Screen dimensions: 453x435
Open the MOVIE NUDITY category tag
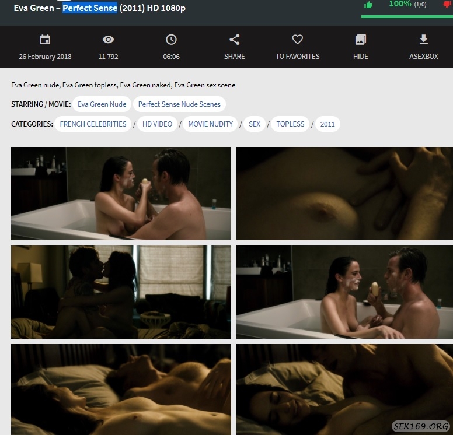[x=210, y=124]
